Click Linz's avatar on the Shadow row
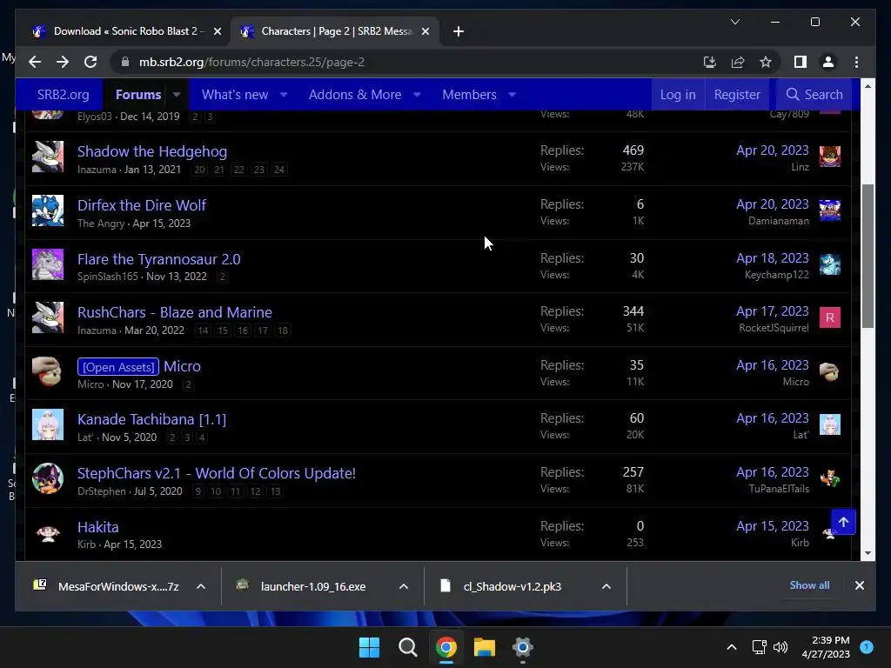 click(829, 157)
